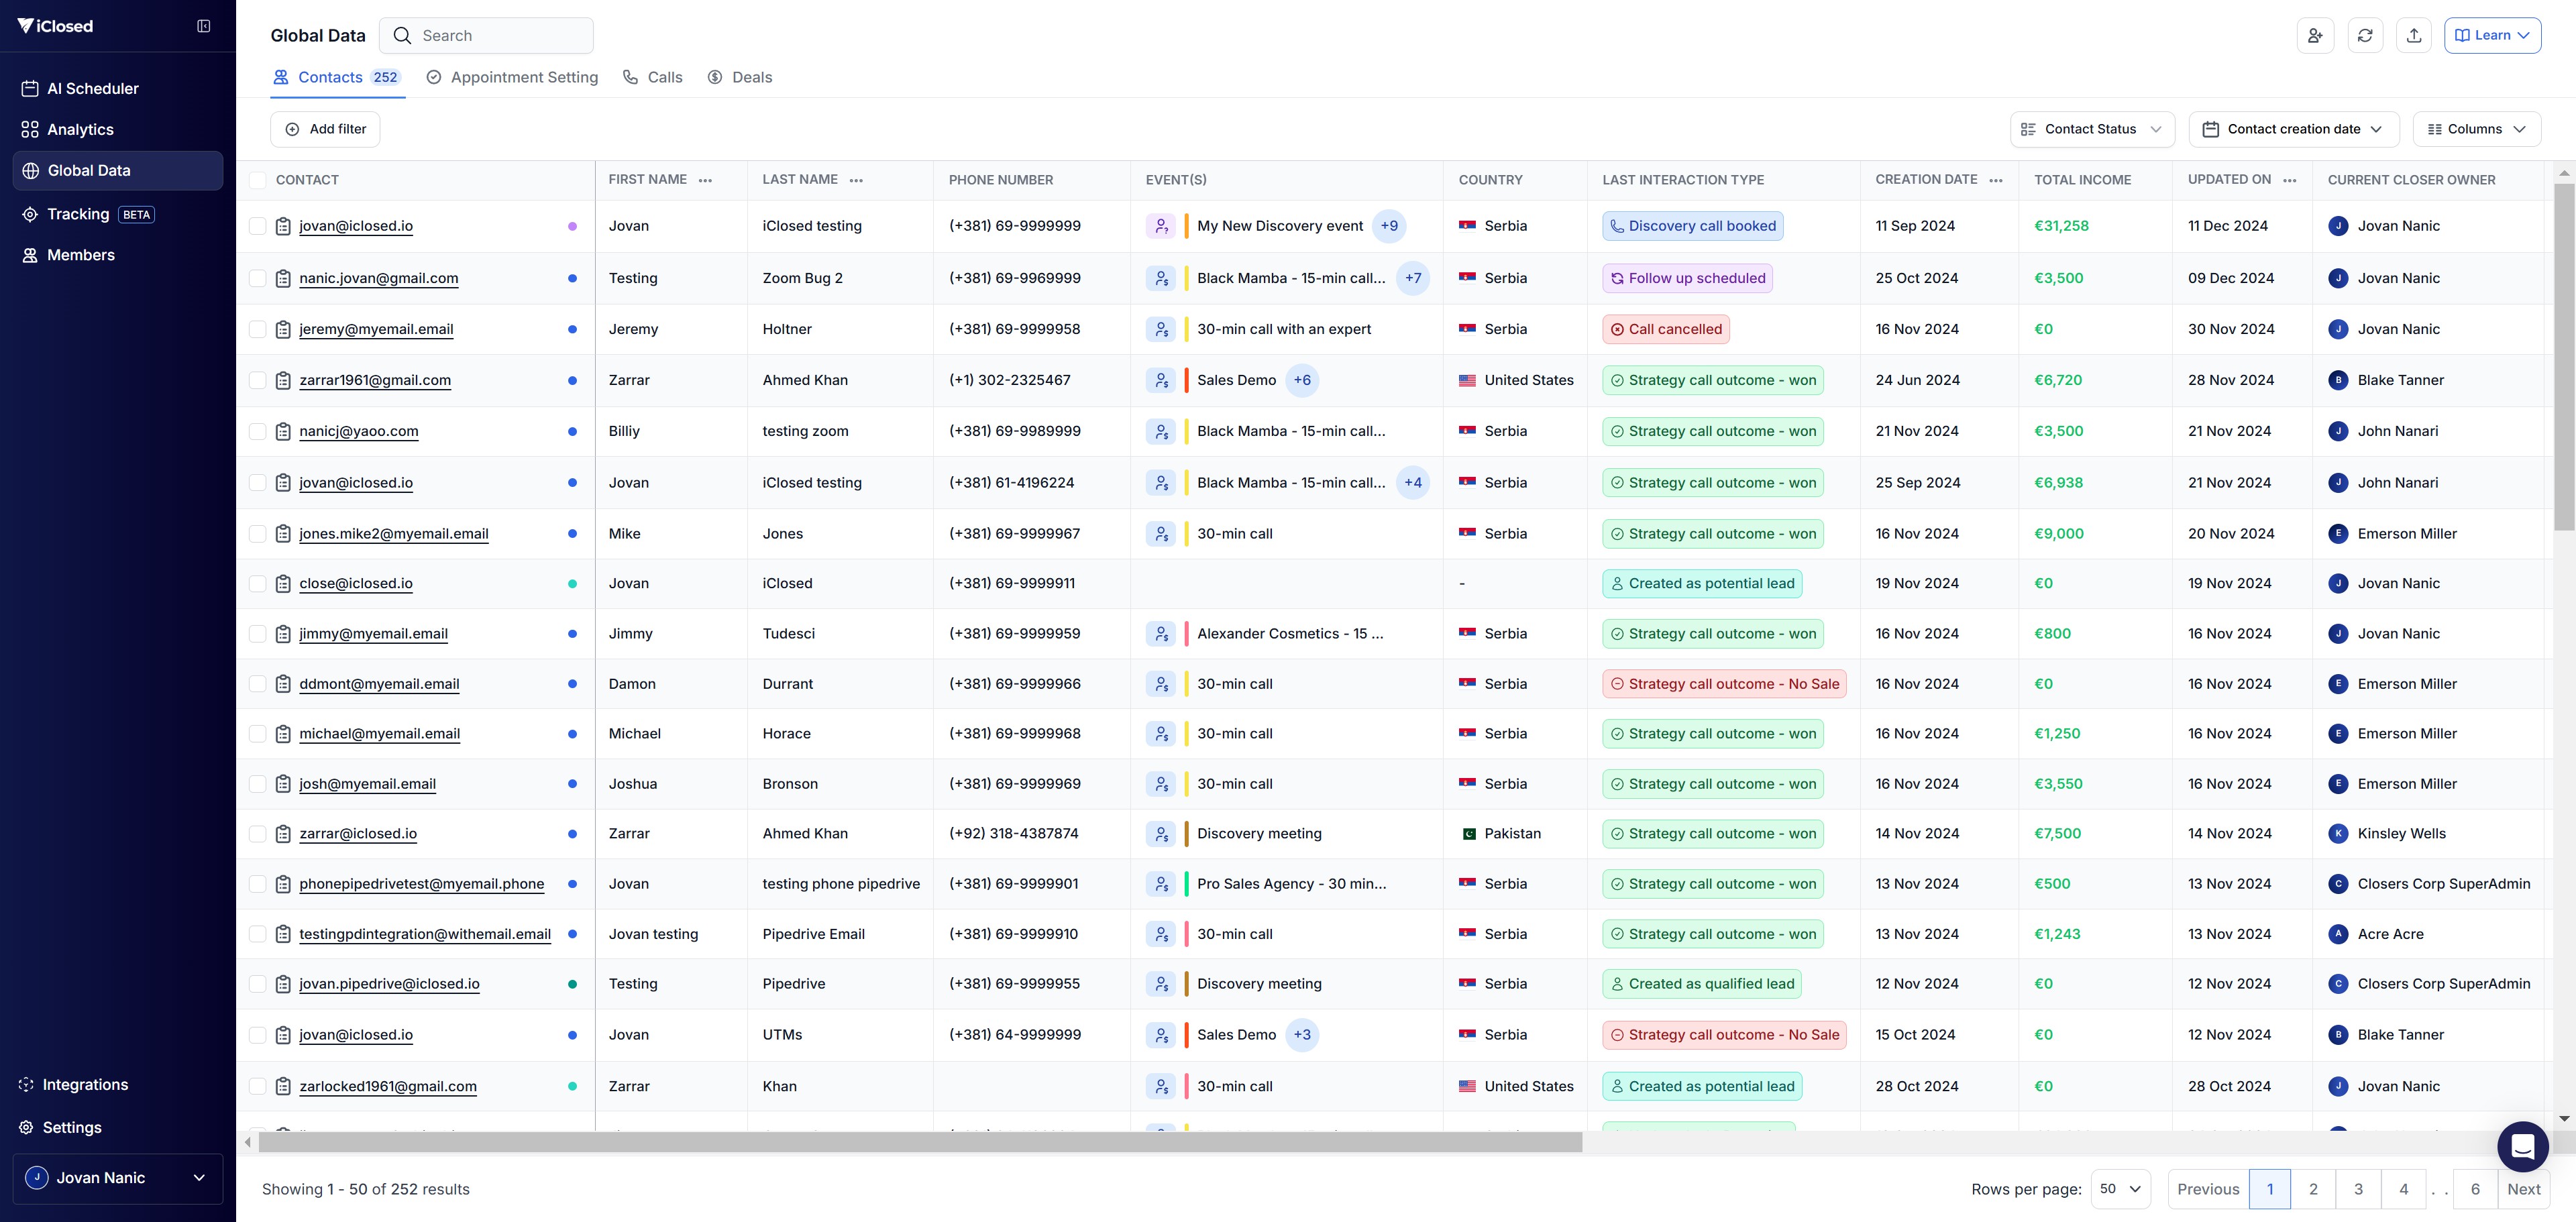The width and height of the screenshot is (2576, 1222).
Task: Select the row checkbox for nanic.jovan@gmail.com
Action: tap(258, 278)
